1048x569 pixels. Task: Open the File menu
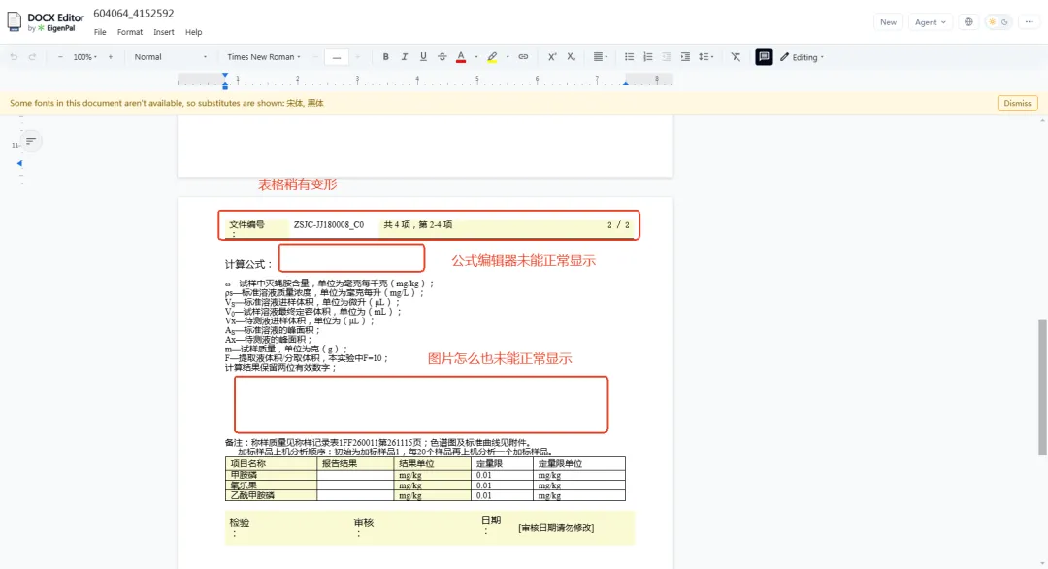pos(100,32)
